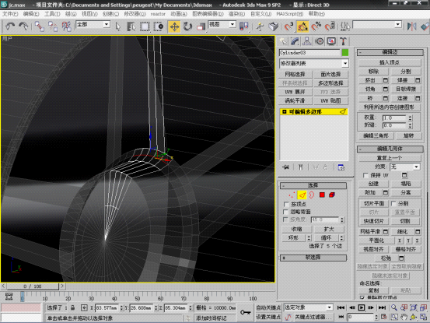Activate the Select and Link tool
The height and width of the screenshot is (323, 430).
coord(39,26)
